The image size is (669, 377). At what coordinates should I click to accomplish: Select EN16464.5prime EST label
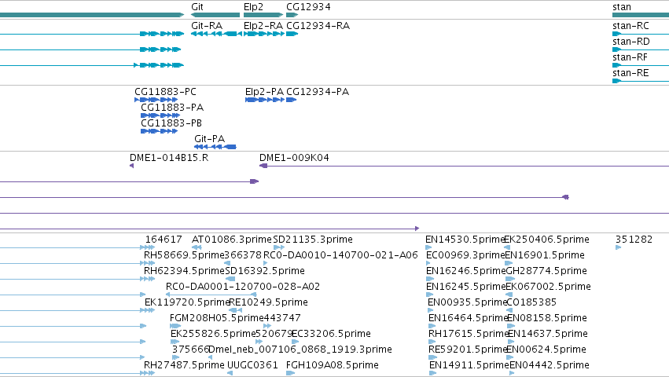pos(468,318)
